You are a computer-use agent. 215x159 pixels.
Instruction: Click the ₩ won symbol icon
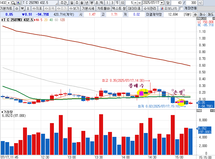click(x=22, y=9)
